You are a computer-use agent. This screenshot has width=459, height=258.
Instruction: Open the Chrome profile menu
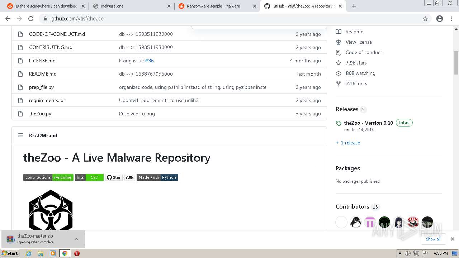(x=440, y=19)
